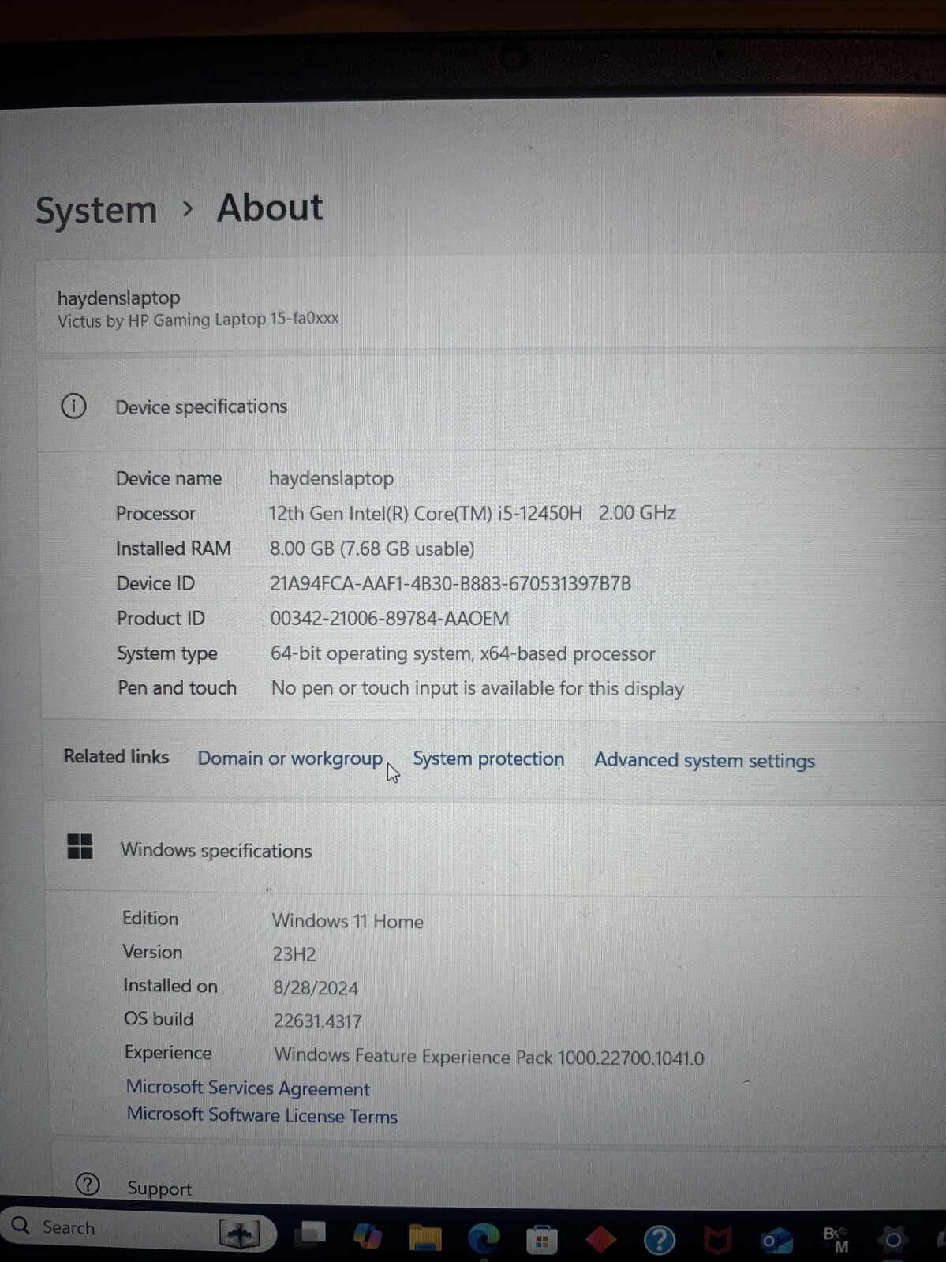
Task: Click the search highlight image in search box
Action: pyautogui.click(x=239, y=1234)
